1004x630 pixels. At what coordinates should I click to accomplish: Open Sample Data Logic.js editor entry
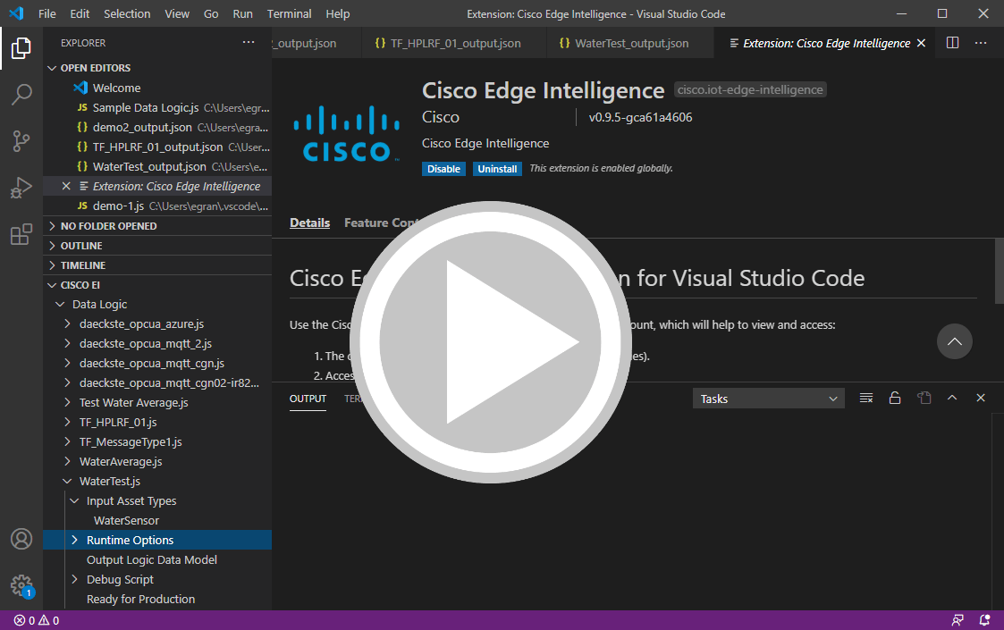(156, 107)
